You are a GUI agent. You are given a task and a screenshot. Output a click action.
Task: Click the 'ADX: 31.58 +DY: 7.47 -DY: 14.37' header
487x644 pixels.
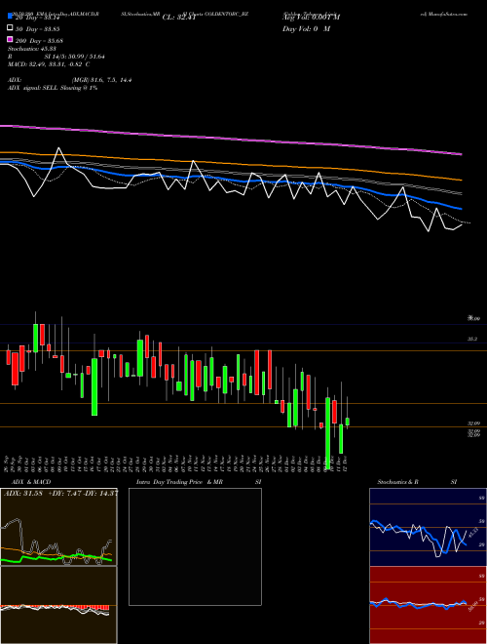(x=60, y=494)
